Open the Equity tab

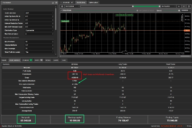coord(4,60)
